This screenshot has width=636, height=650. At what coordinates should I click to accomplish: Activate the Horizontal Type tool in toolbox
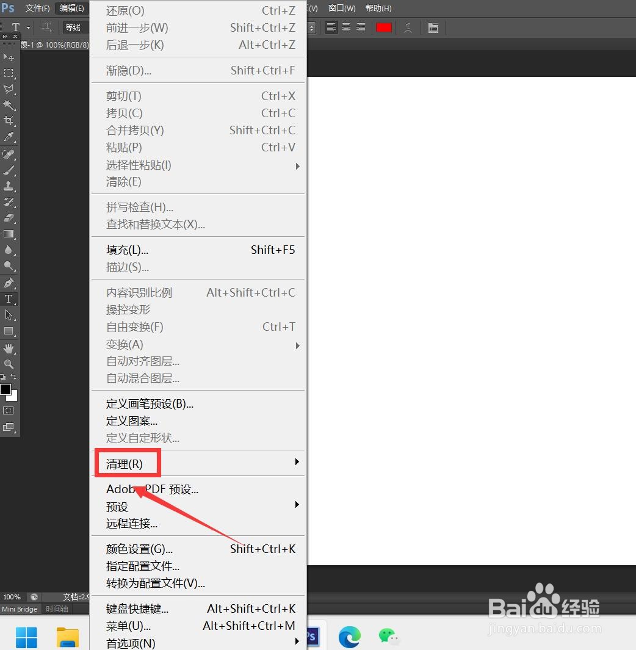[x=9, y=299]
